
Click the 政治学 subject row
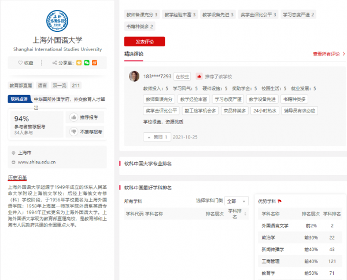coord(300,238)
